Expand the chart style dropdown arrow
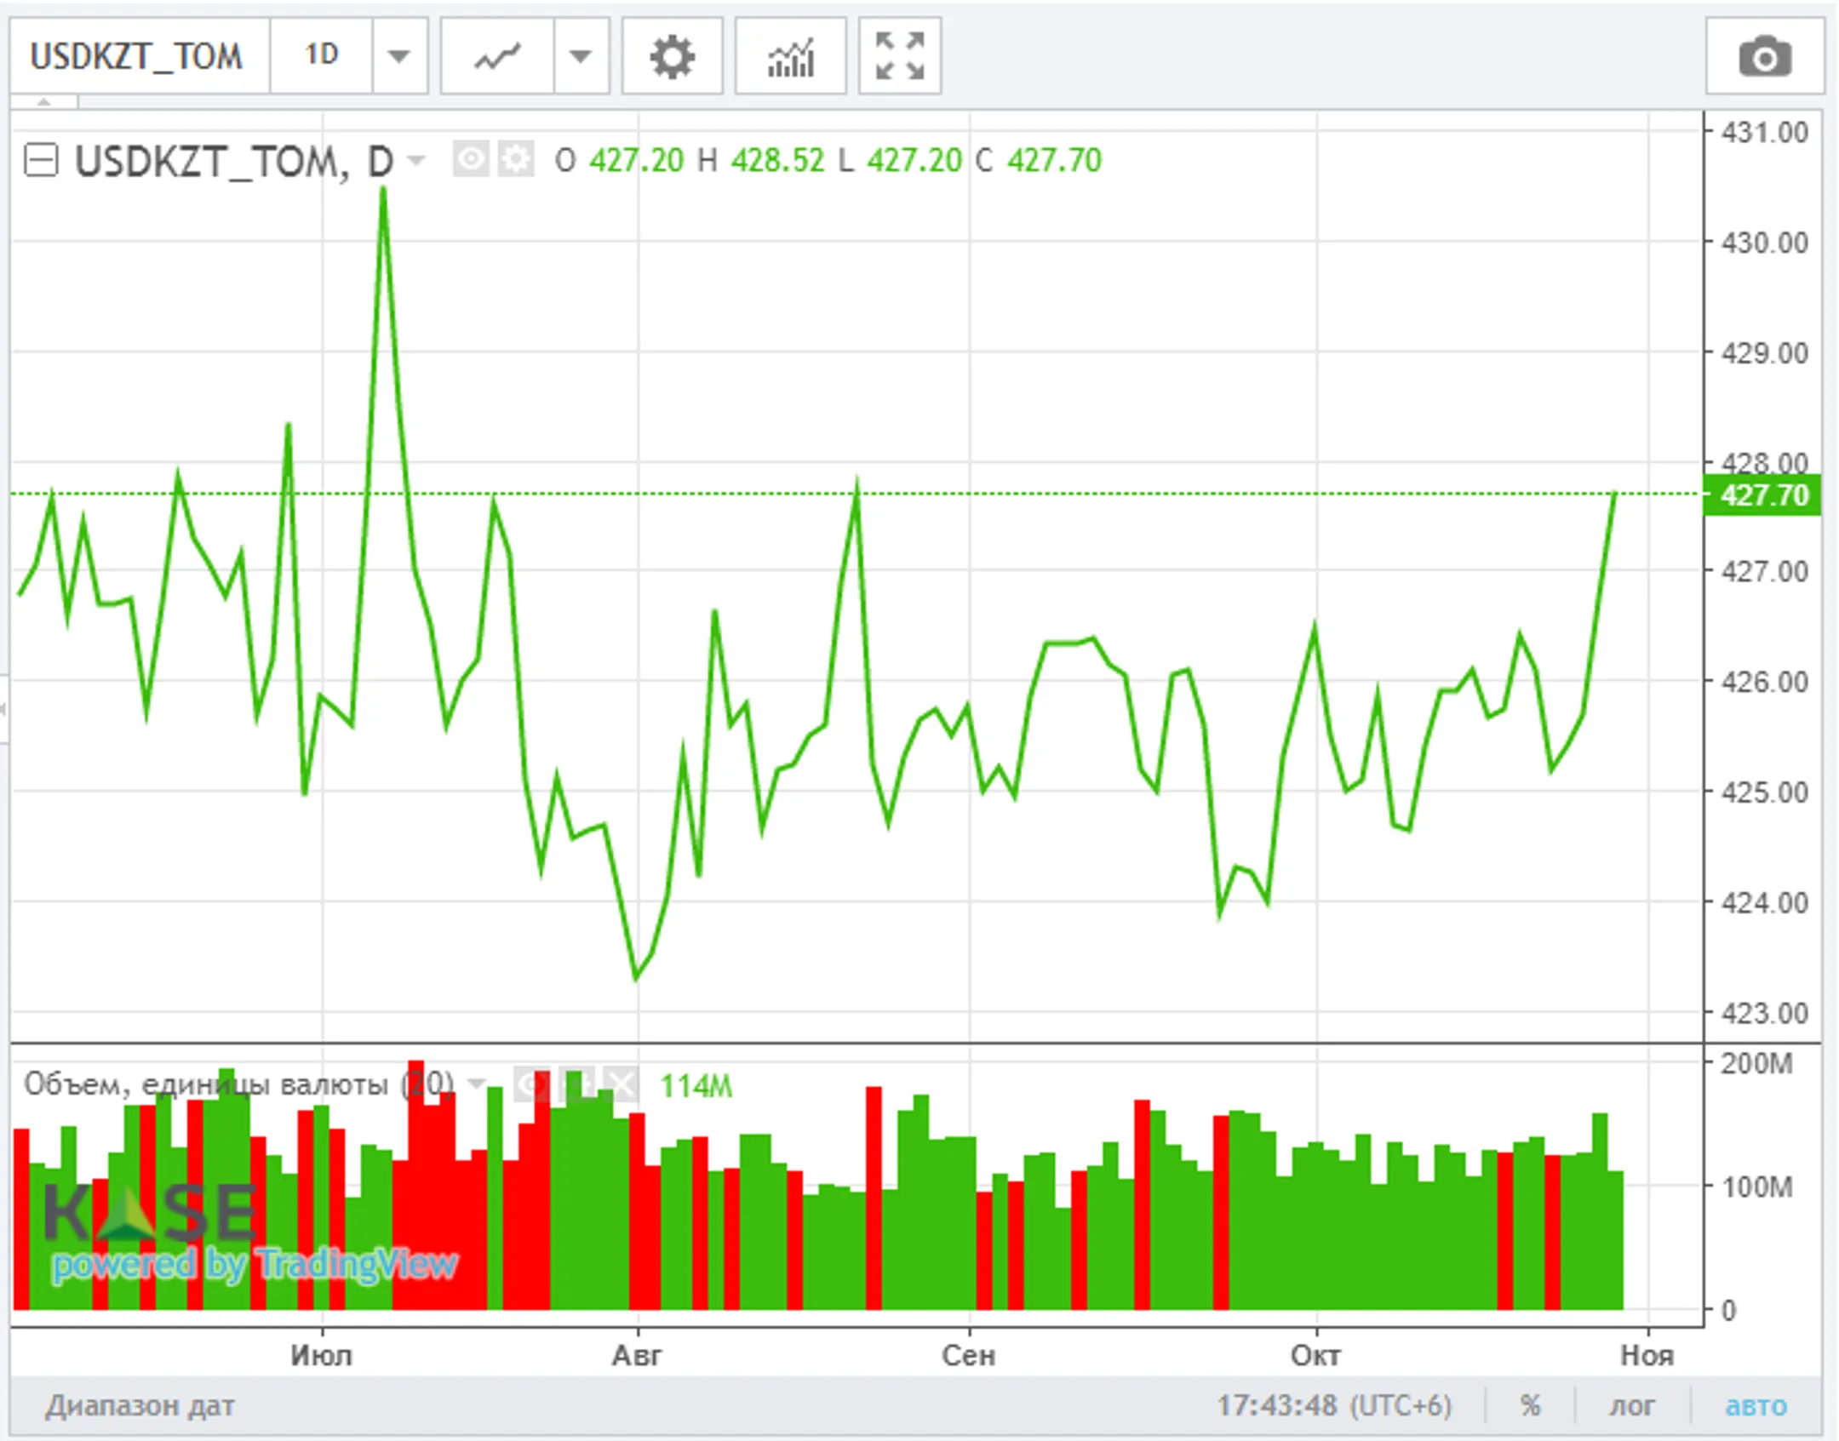 (581, 56)
